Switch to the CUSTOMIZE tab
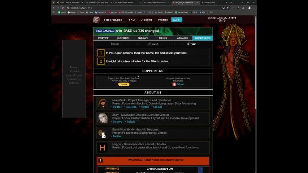 click(x=123, y=38)
